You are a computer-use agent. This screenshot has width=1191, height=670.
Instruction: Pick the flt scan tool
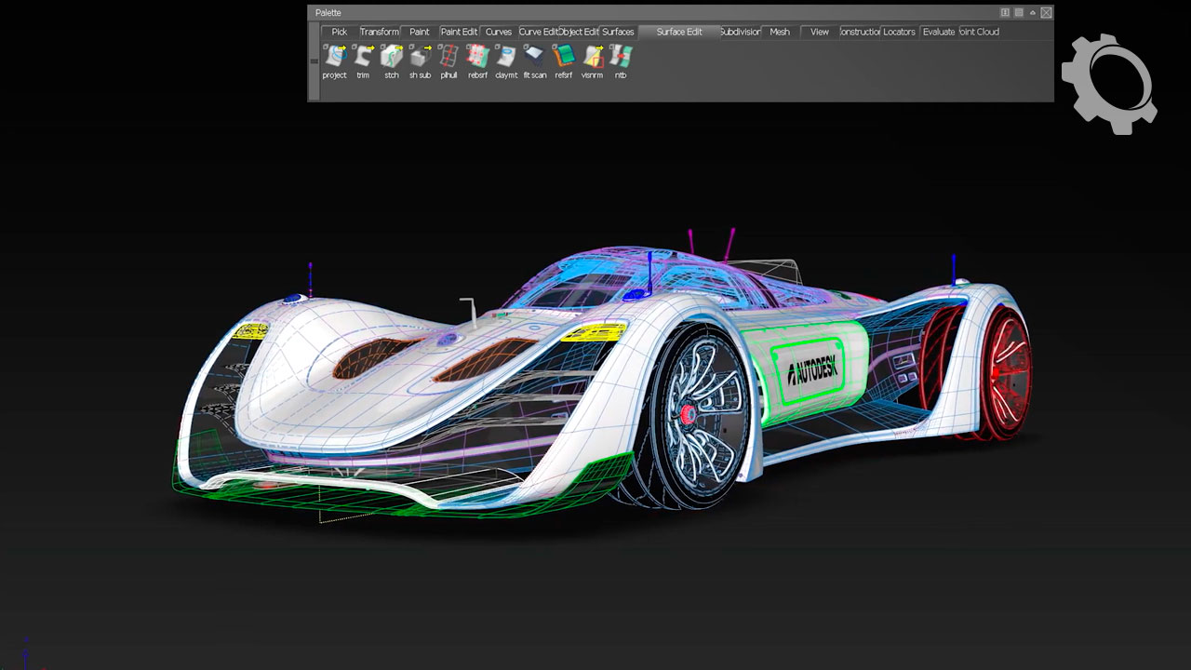pos(535,57)
